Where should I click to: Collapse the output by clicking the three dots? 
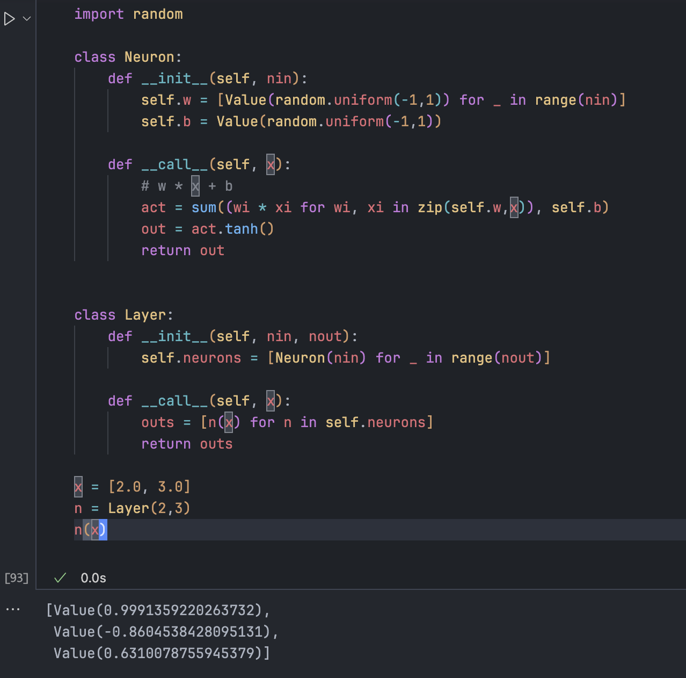(x=13, y=609)
